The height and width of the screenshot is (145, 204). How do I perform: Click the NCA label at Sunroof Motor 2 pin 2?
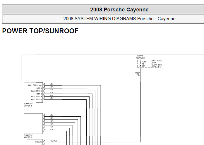click(x=52, y=95)
